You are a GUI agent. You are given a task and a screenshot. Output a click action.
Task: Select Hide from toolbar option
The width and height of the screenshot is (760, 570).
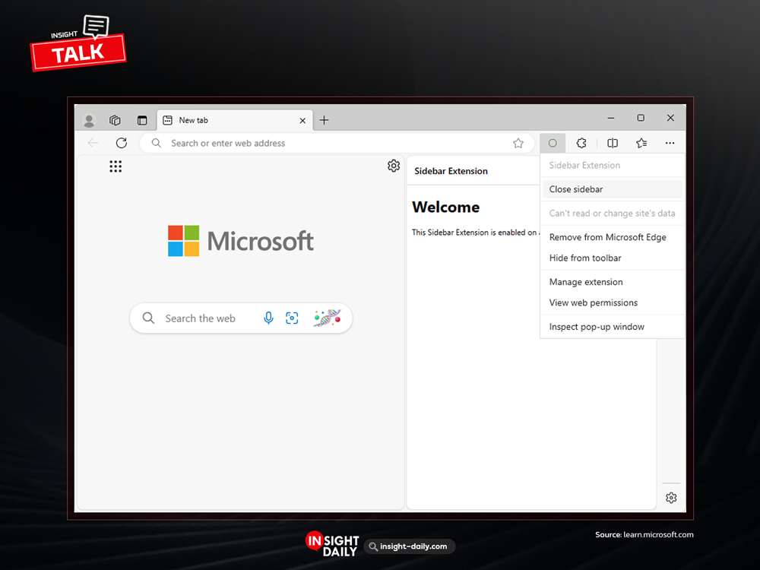point(585,258)
